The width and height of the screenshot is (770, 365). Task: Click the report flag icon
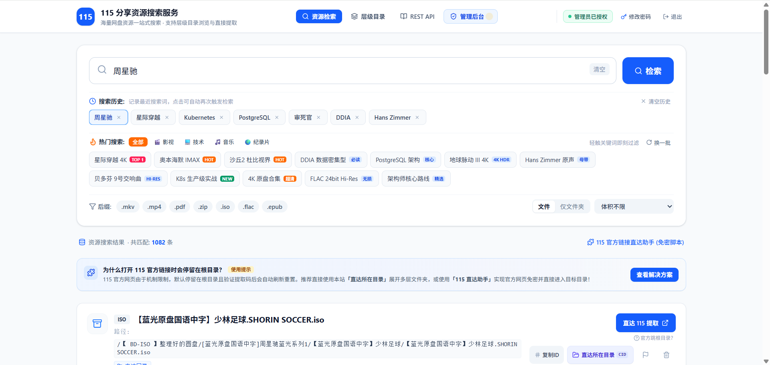(645, 355)
